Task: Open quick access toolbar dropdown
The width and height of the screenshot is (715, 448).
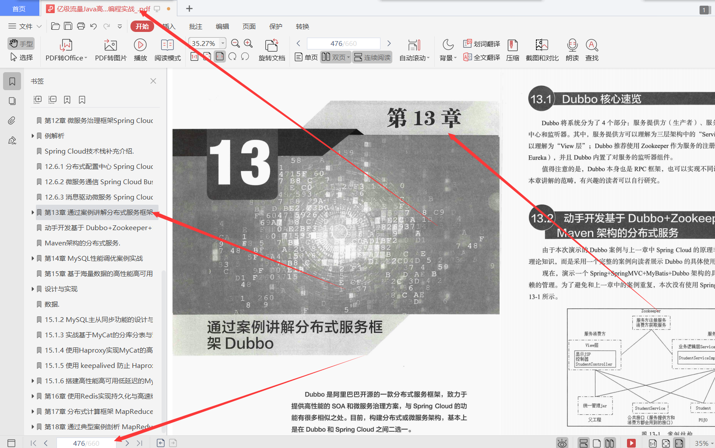Action: tap(120, 27)
